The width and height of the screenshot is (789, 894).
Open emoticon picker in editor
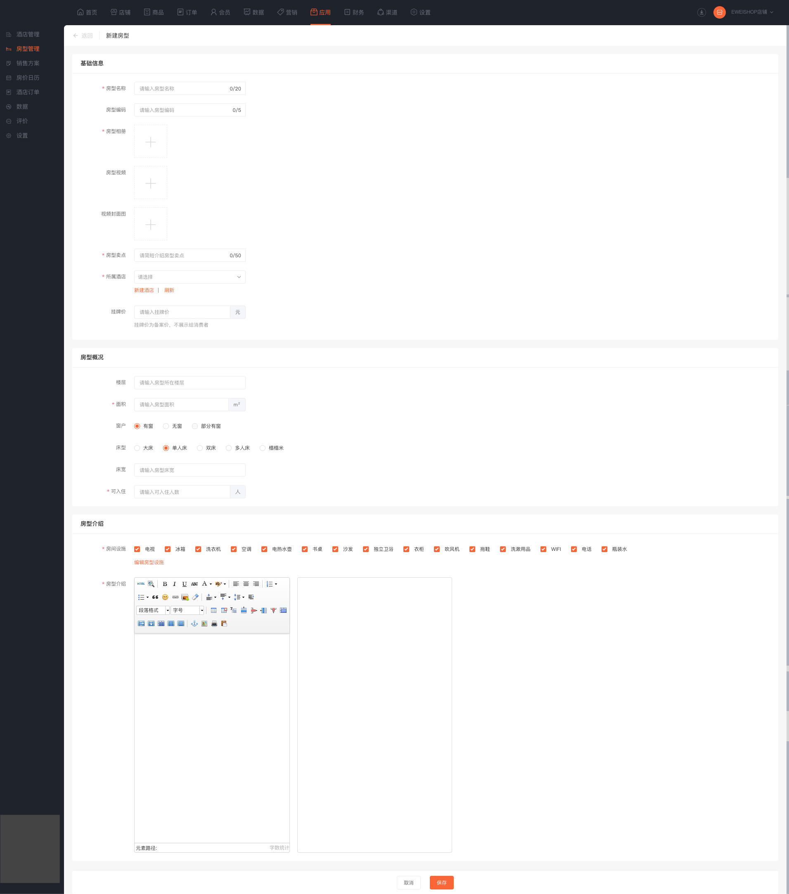coord(165,597)
